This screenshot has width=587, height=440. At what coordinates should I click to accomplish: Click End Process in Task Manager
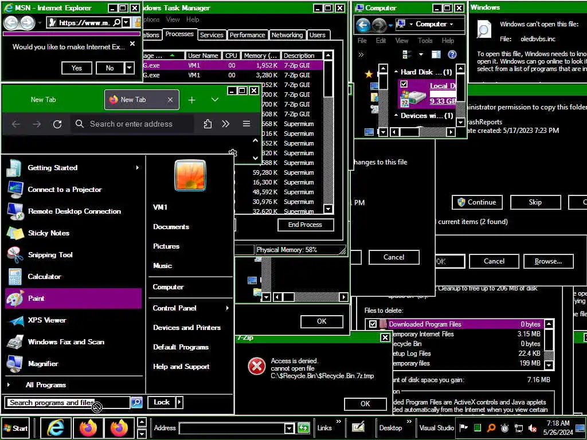coord(306,225)
